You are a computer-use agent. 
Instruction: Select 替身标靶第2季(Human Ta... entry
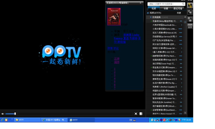(164, 98)
